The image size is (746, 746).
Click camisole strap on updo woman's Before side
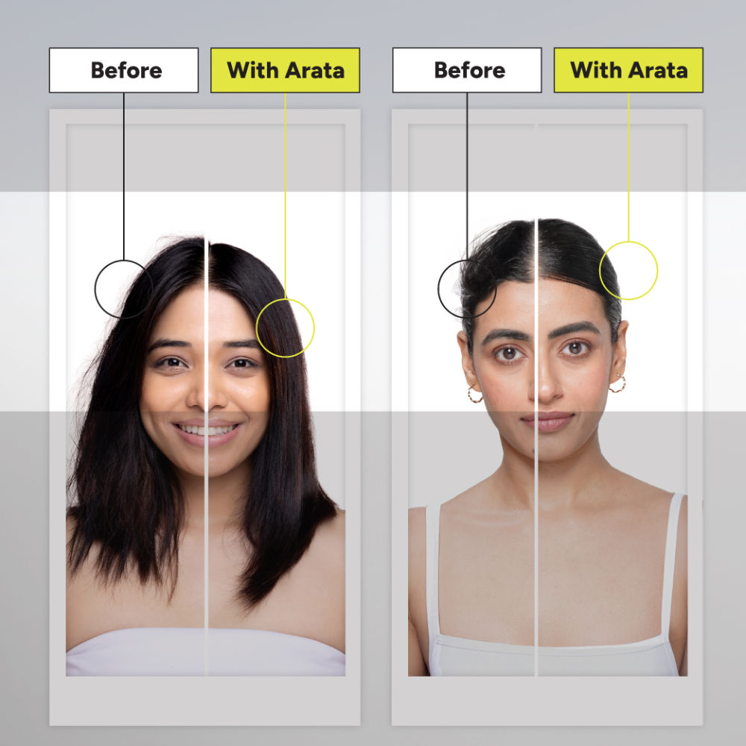tap(432, 567)
